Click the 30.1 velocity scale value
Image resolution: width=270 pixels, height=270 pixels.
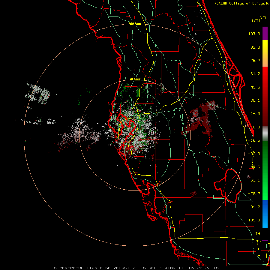click(255, 100)
